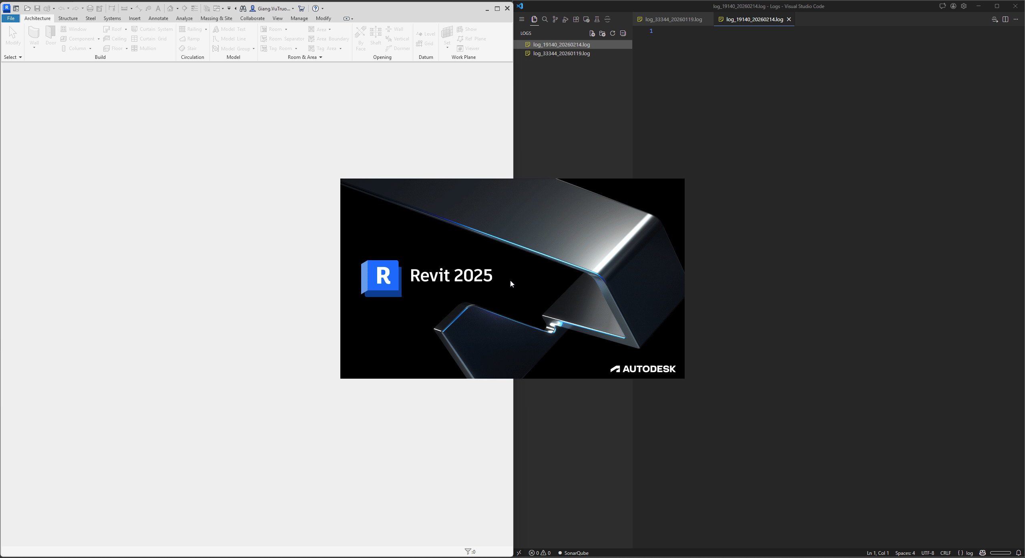The width and height of the screenshot is (1025, 558).
Task: Click the UTF-8 encoding indicator
Action: click(x=928, y=553)
